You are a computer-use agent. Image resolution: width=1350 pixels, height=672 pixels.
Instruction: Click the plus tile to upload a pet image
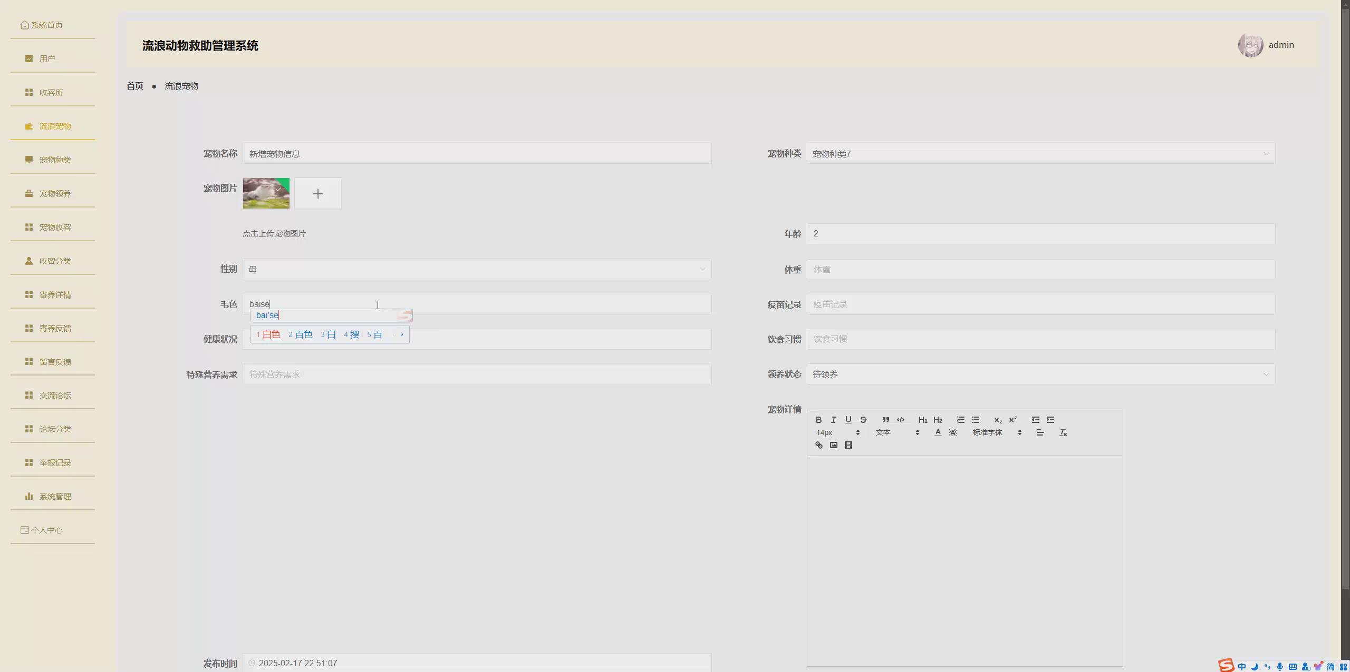click(317, 194)
